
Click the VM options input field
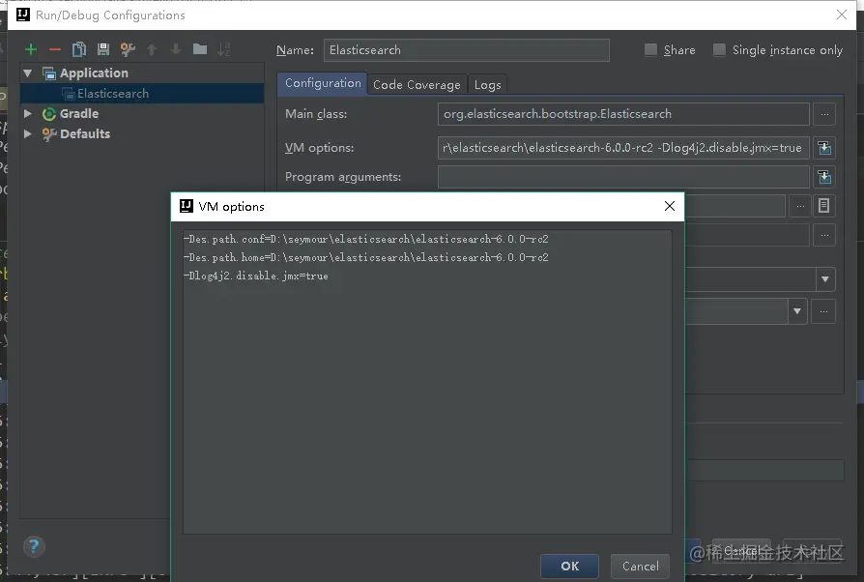click(x=623, y=148)
